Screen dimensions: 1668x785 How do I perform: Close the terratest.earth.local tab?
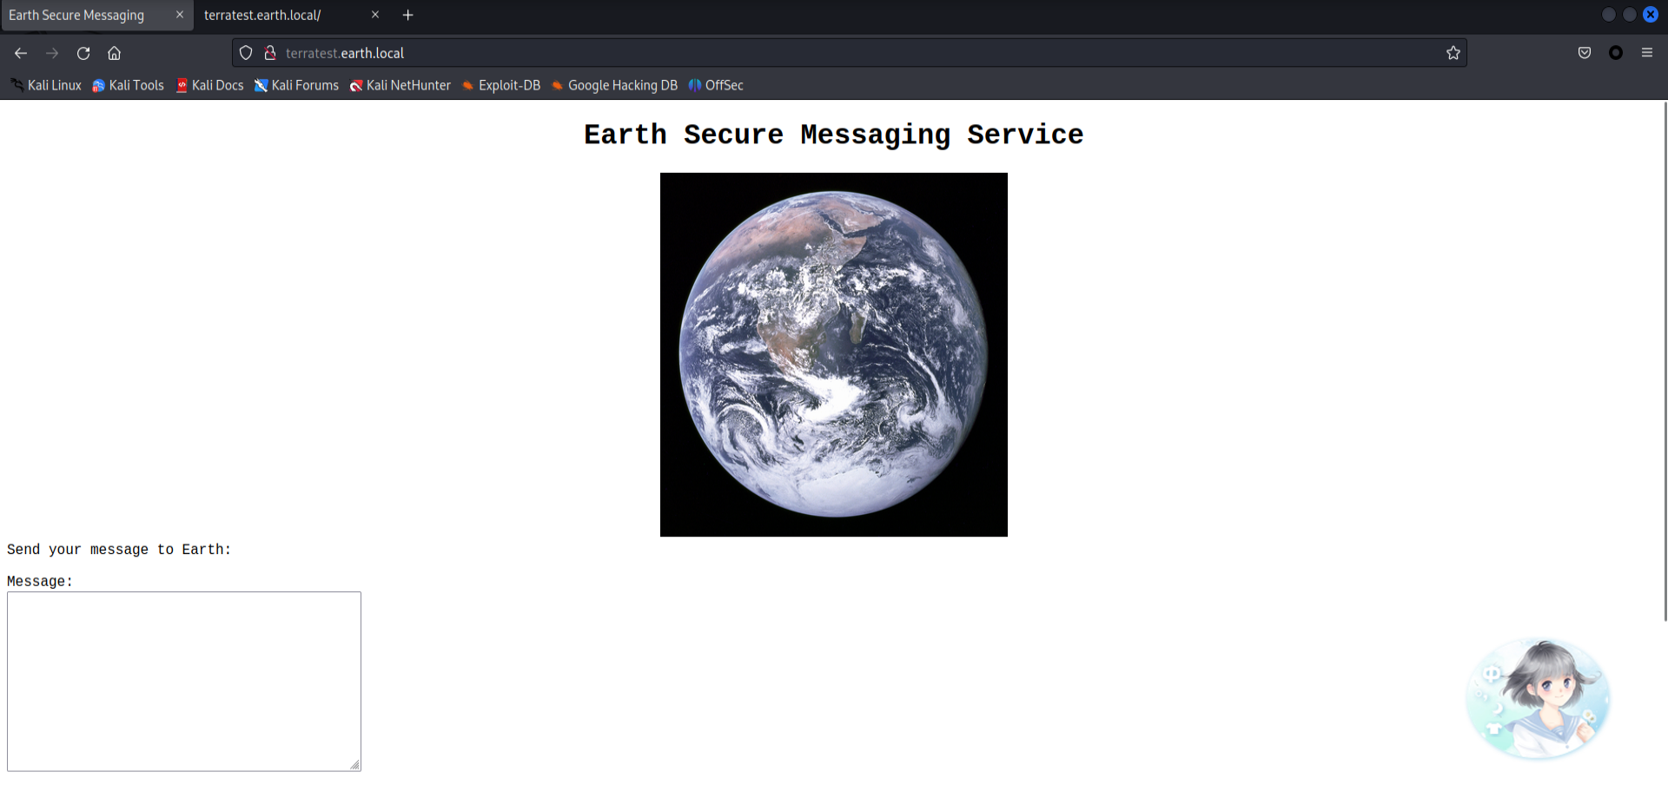pyautogui.click(x=375, y=15)
